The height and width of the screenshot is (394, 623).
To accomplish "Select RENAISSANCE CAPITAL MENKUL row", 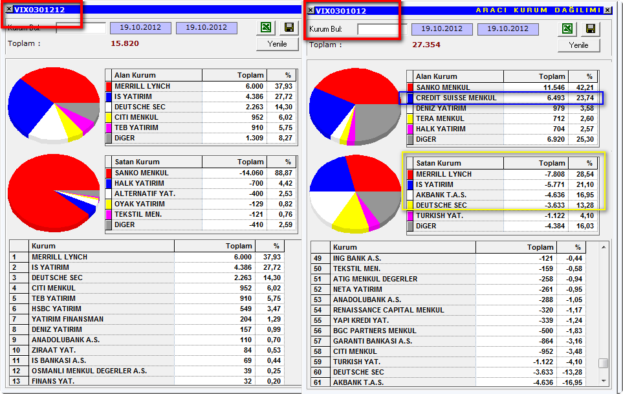I will 448,310.
